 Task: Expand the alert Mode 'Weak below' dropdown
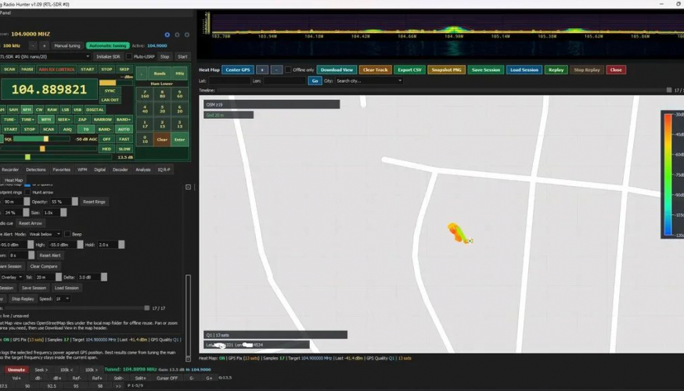[46, 234]
